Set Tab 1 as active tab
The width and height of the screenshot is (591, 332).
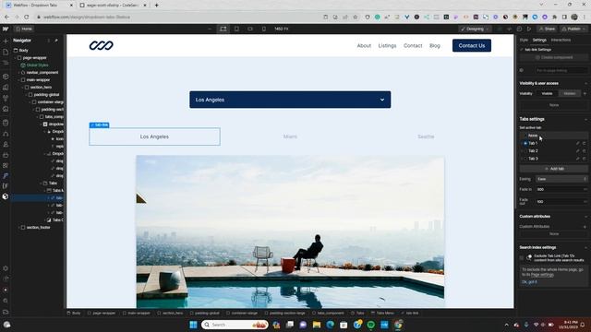pyautogui.click(x=525, y=144)
